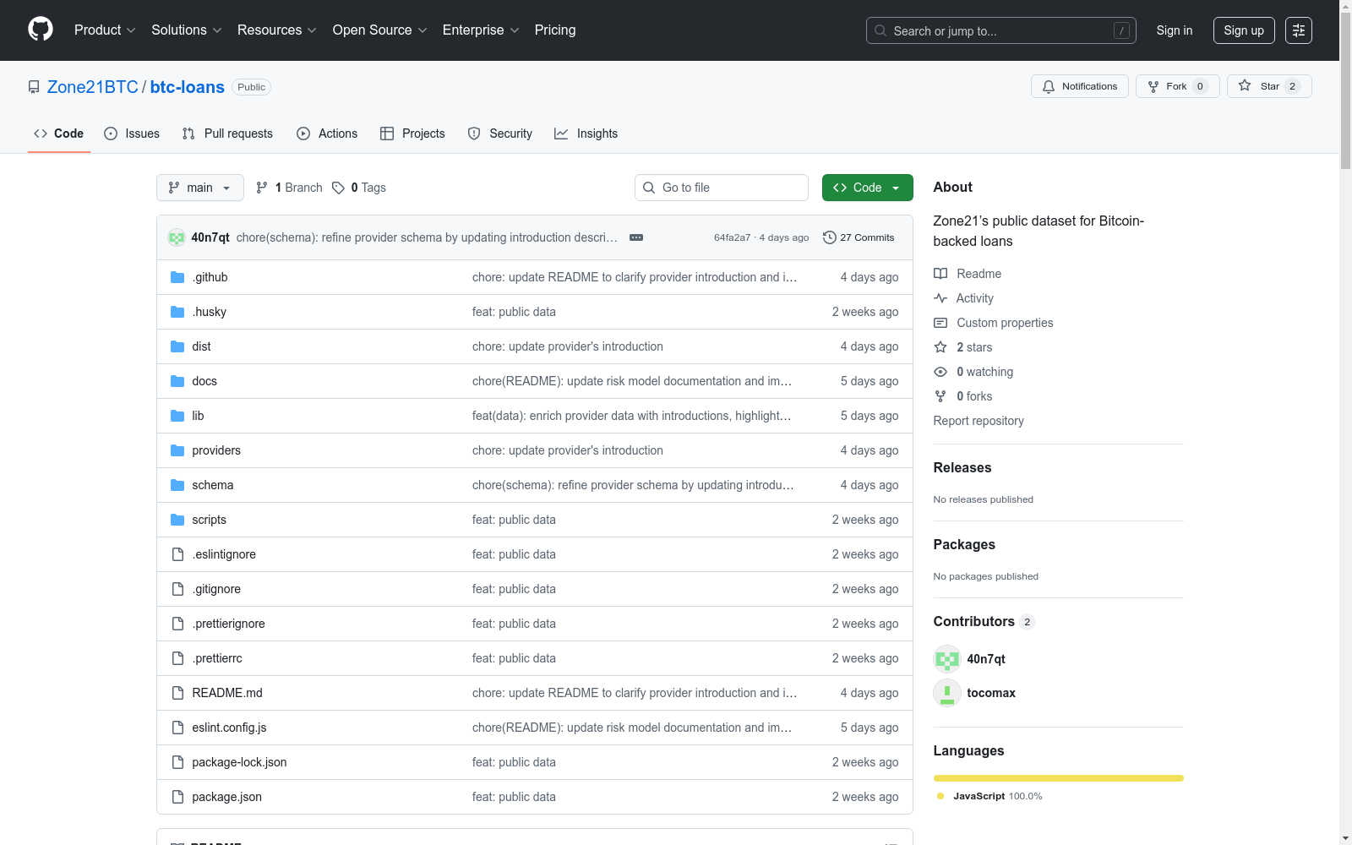
Task: Open the .prettierignore file
Action: click(228, 624)
